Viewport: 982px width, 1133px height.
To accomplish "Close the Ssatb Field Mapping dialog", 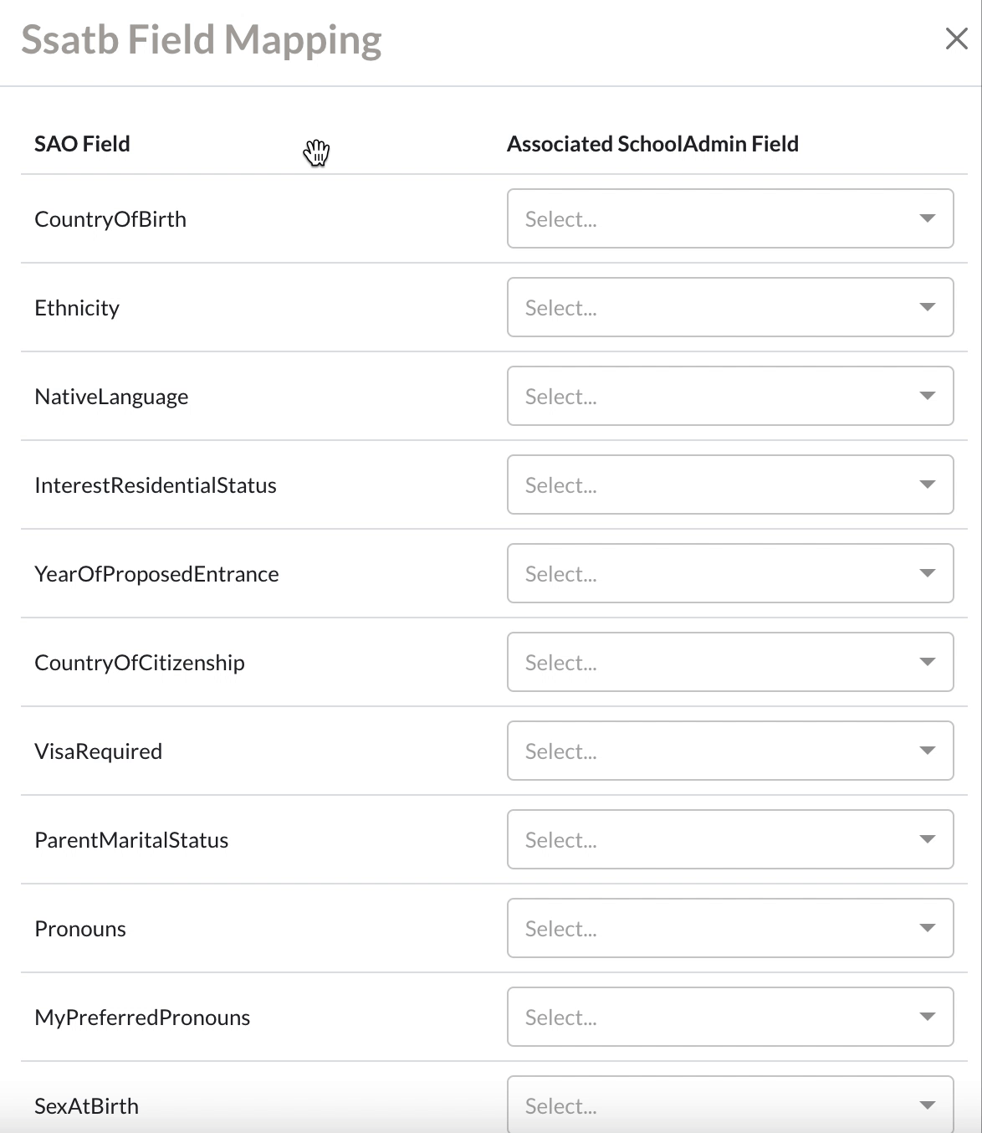I will [x=956, y=38].
